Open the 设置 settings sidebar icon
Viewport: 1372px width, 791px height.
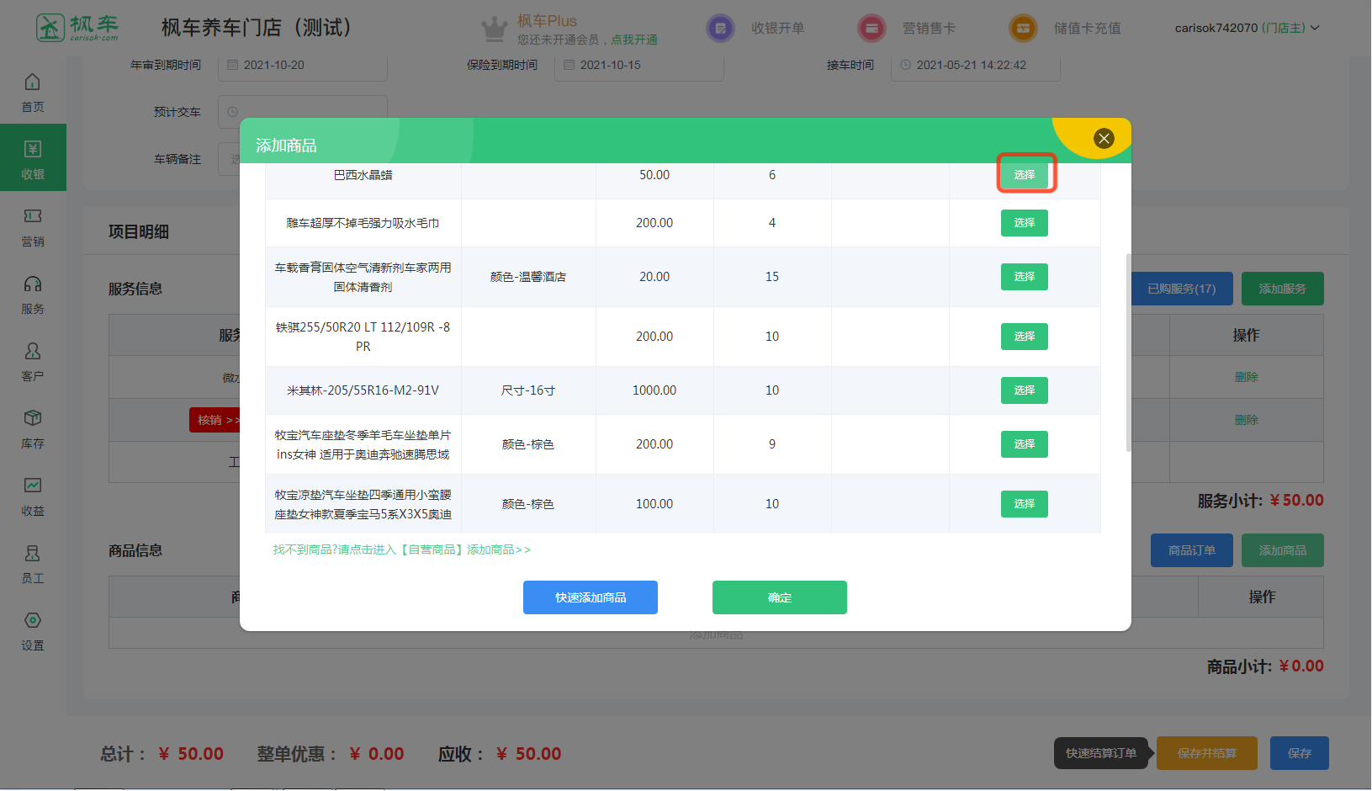33,630
